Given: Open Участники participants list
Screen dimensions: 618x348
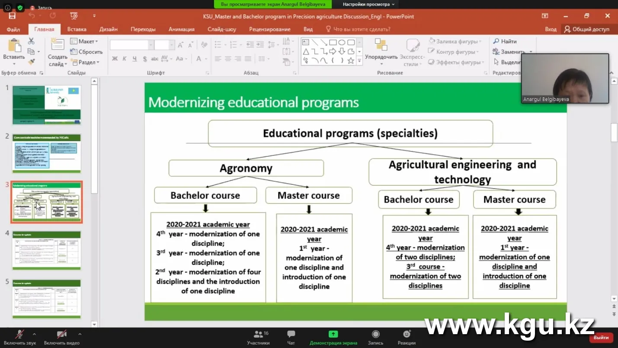Looking at the screenshot, I should [x=258, y=337].
